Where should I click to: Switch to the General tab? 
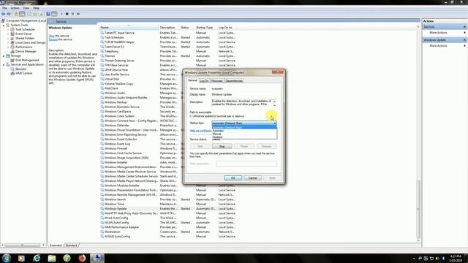pos(192,80)
